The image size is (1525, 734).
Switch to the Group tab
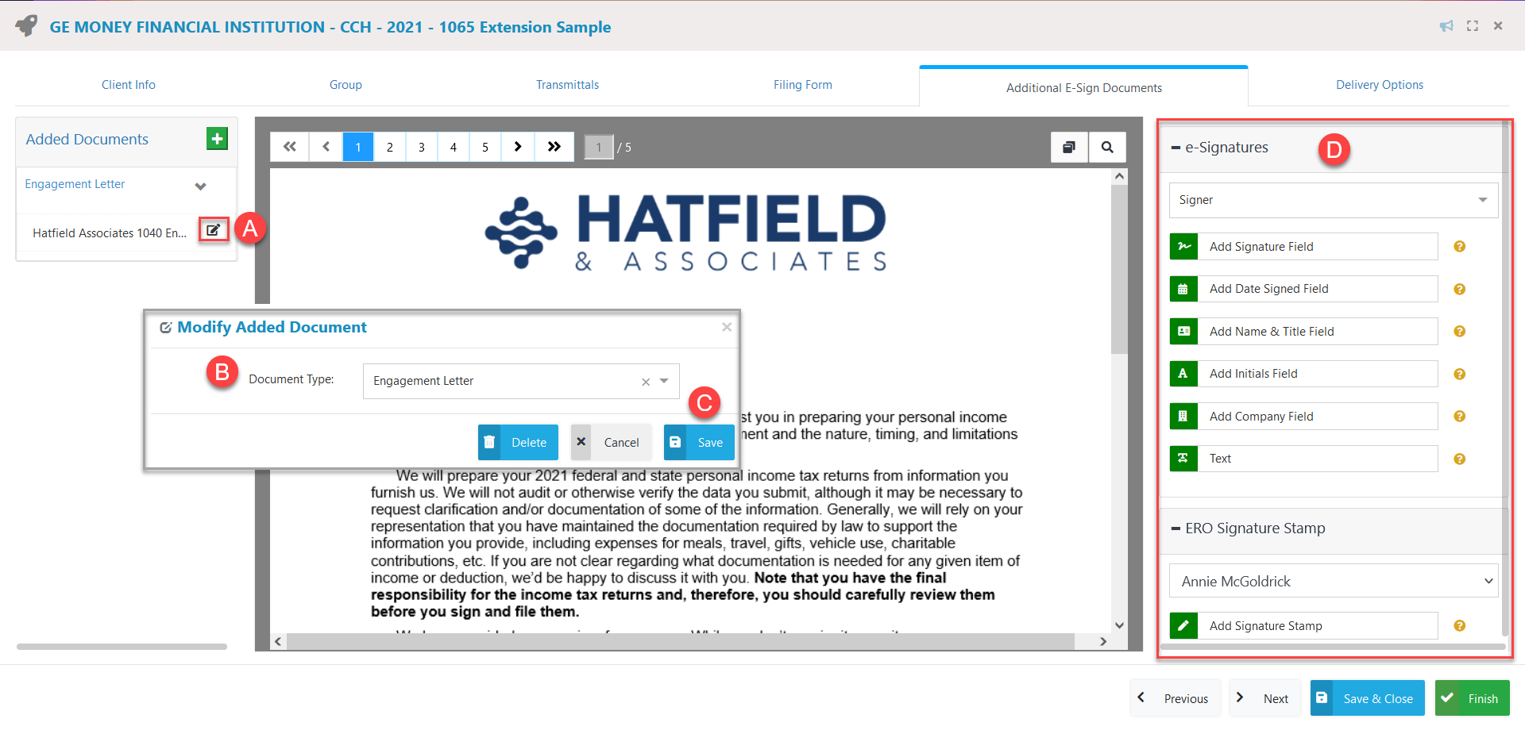pos(346,85)
